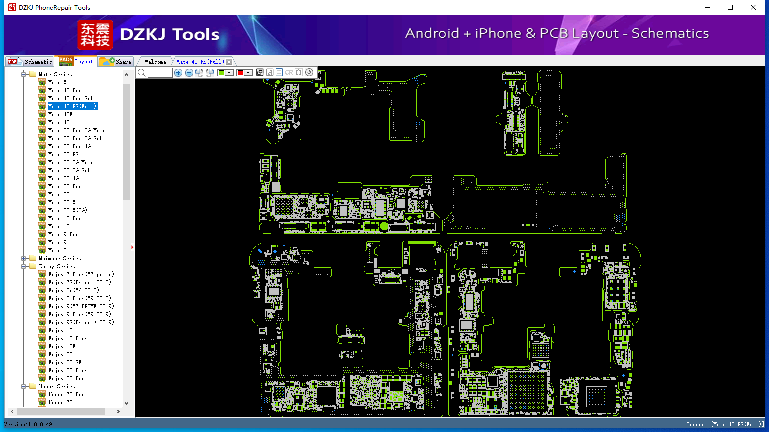Zoom in with the blue plus icon
The height and width of the screenshot is (432, 769).
click(178, 73)
